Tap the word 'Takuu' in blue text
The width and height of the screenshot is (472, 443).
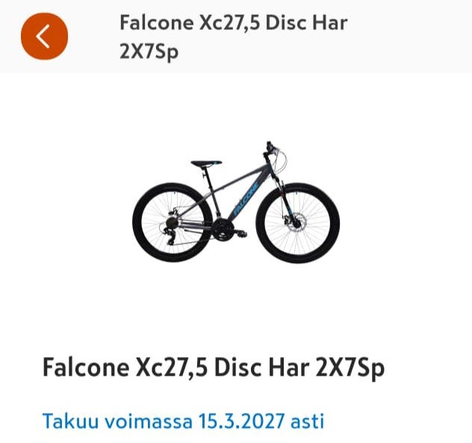[70, 421]
